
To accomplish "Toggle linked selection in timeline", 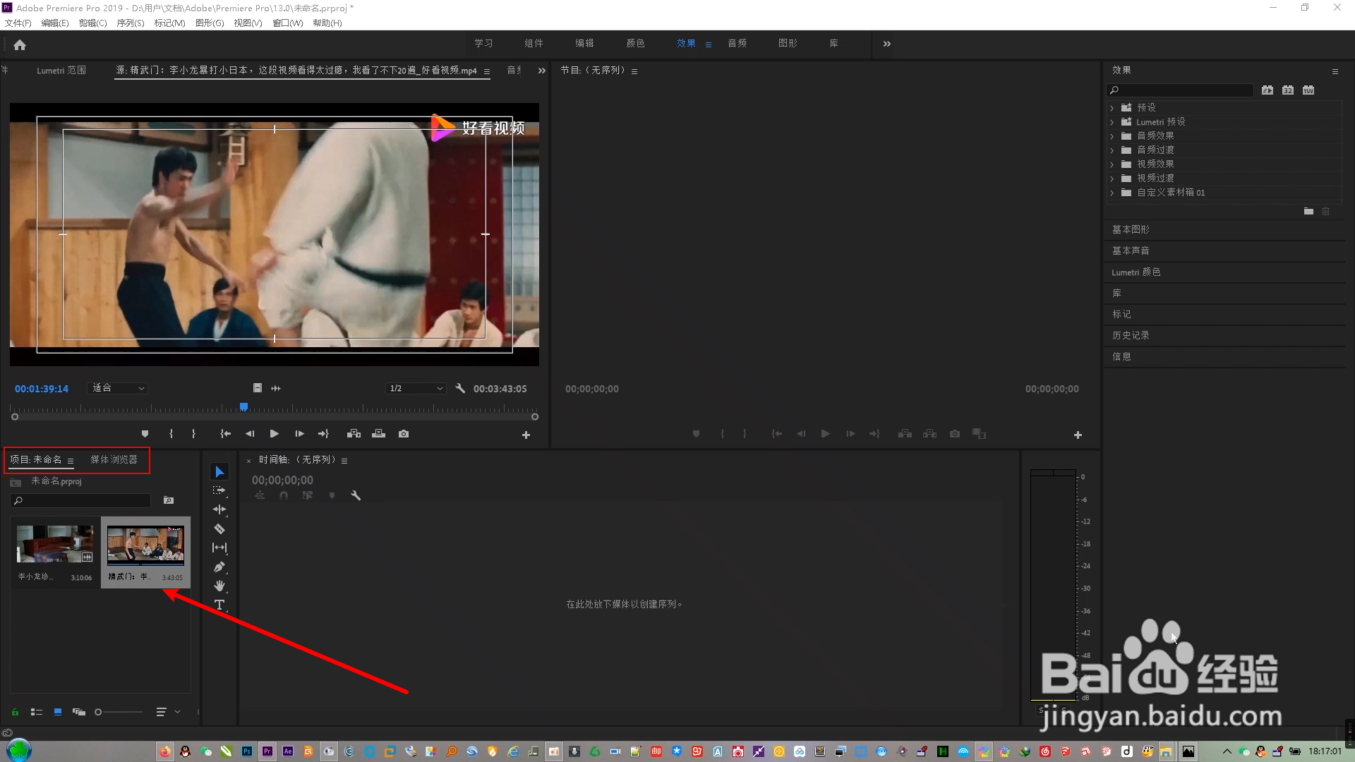I will (308, 495).
